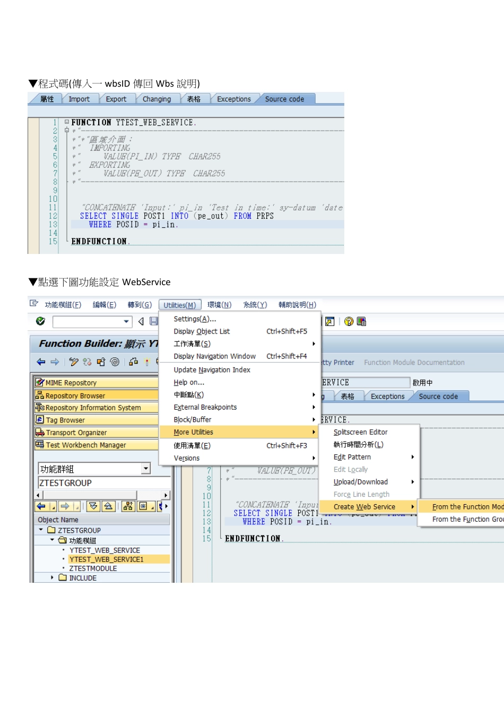This screenshot has width=504, height=714.
Task: Switch to Export tab in top screenshot
Action: click(116, 99)
